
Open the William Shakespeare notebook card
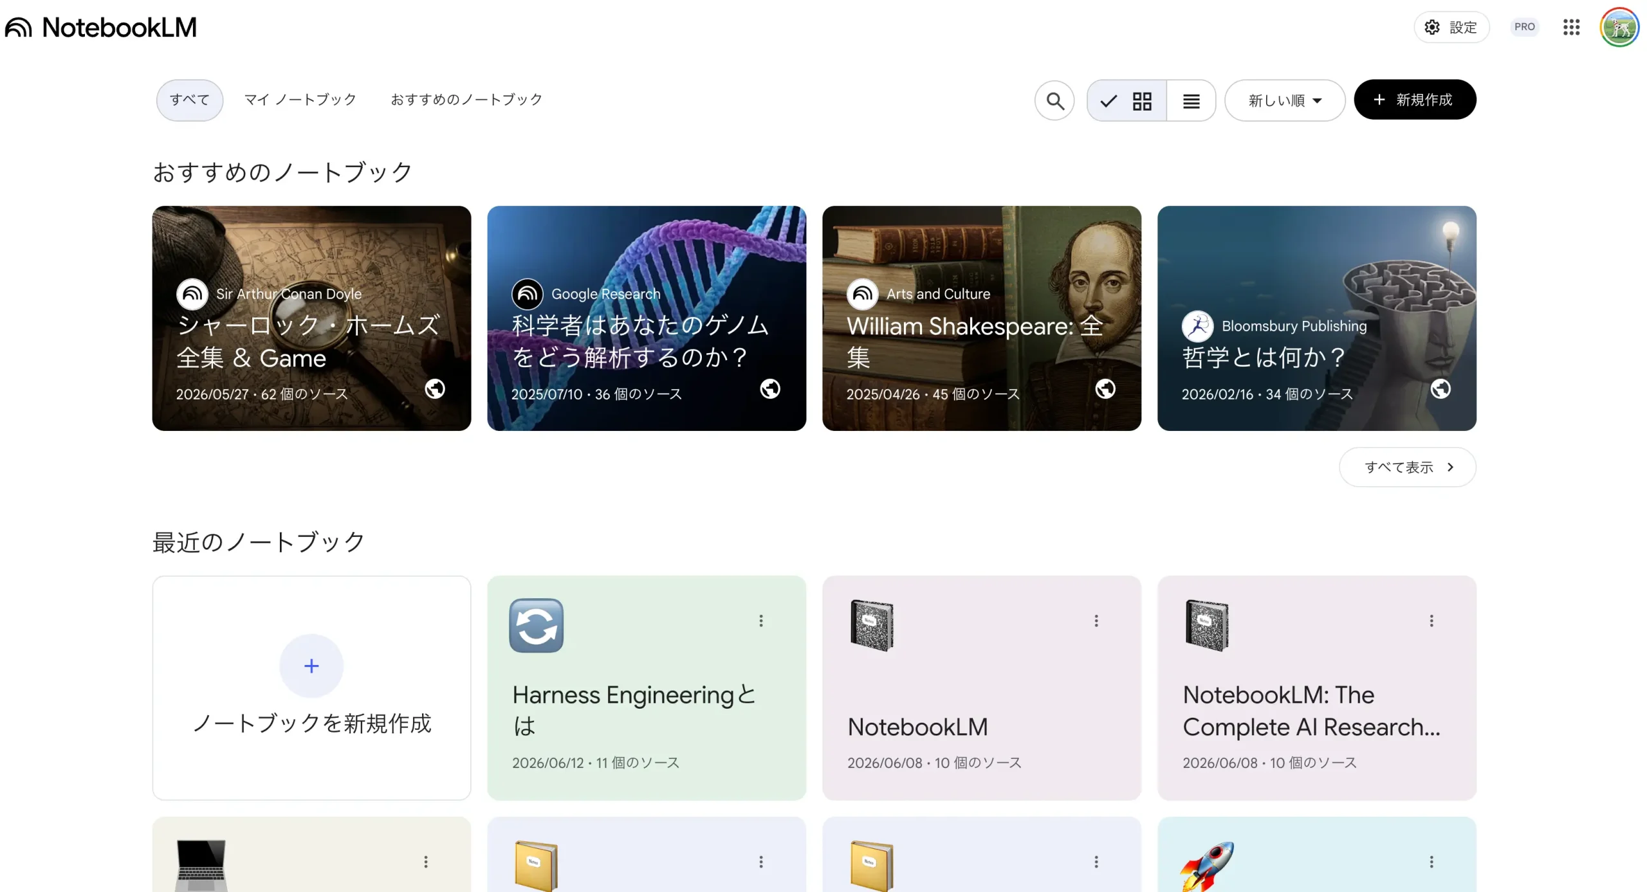click(x=982, y=318)
